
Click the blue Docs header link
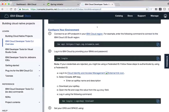coord(28,16)
